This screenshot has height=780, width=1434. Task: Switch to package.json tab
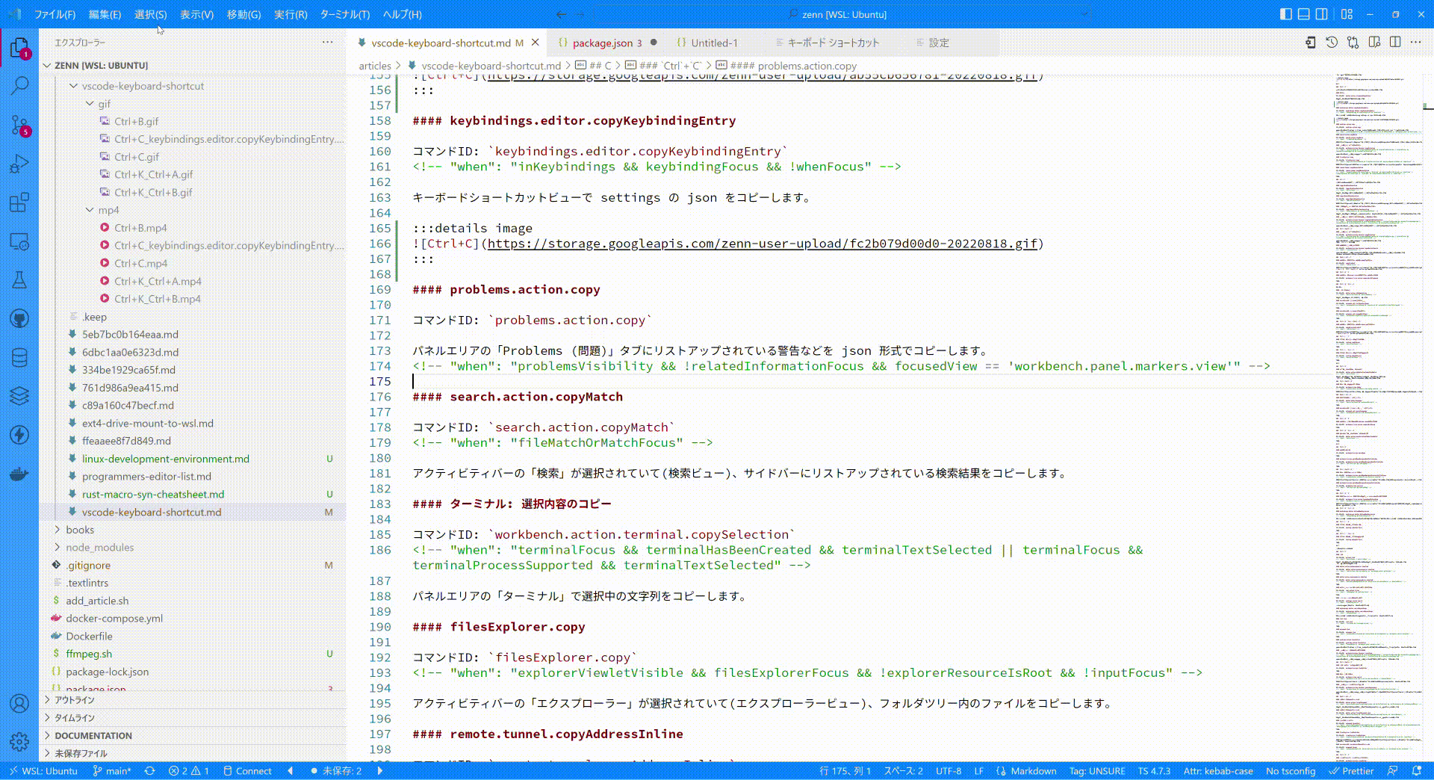[607, 43]
